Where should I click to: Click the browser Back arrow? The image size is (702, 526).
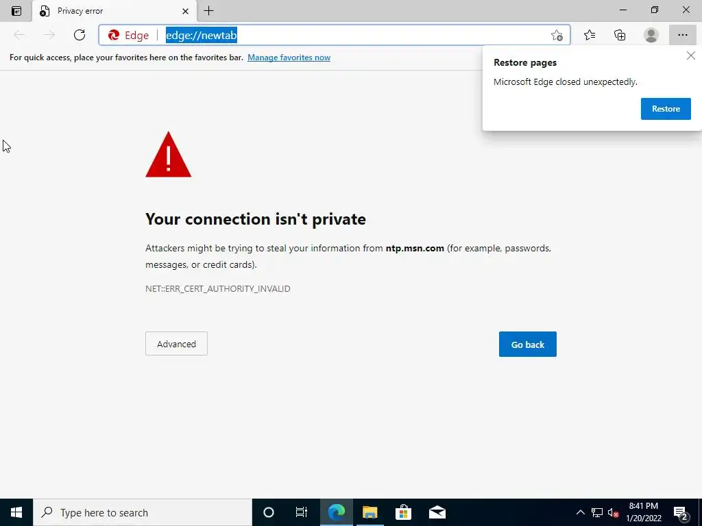click(19, 35)
